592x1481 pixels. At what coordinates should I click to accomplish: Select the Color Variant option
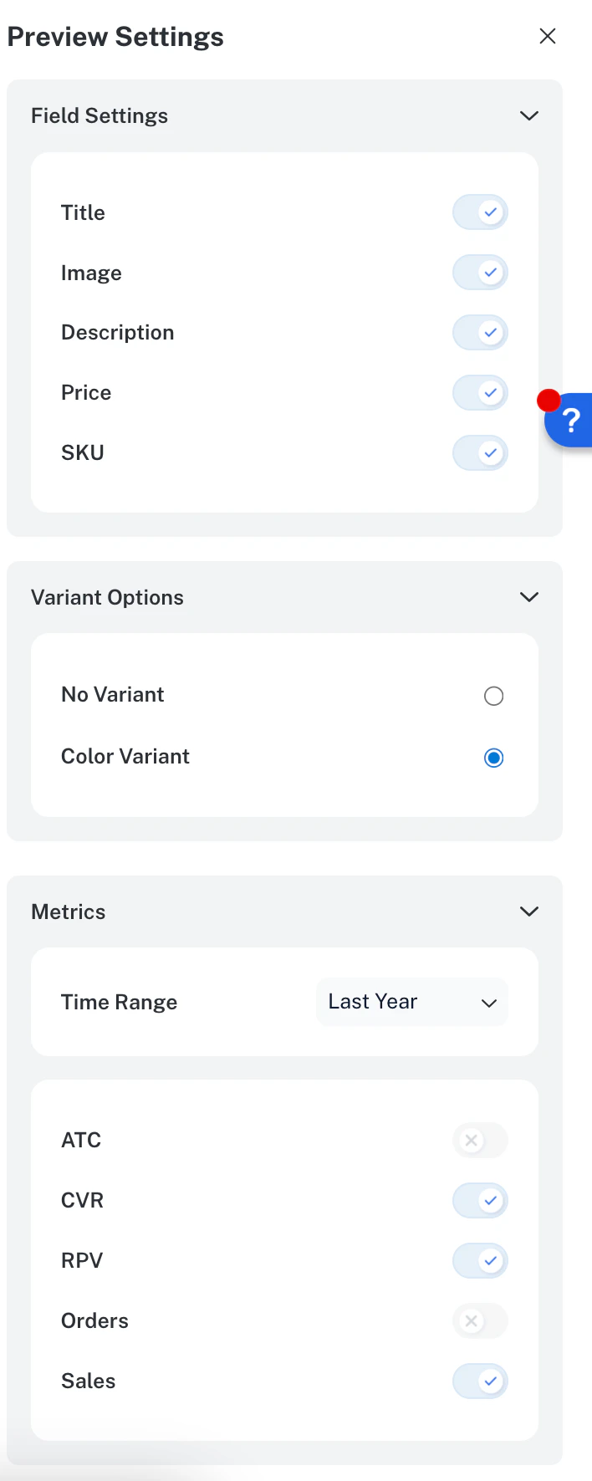(494, 758)
